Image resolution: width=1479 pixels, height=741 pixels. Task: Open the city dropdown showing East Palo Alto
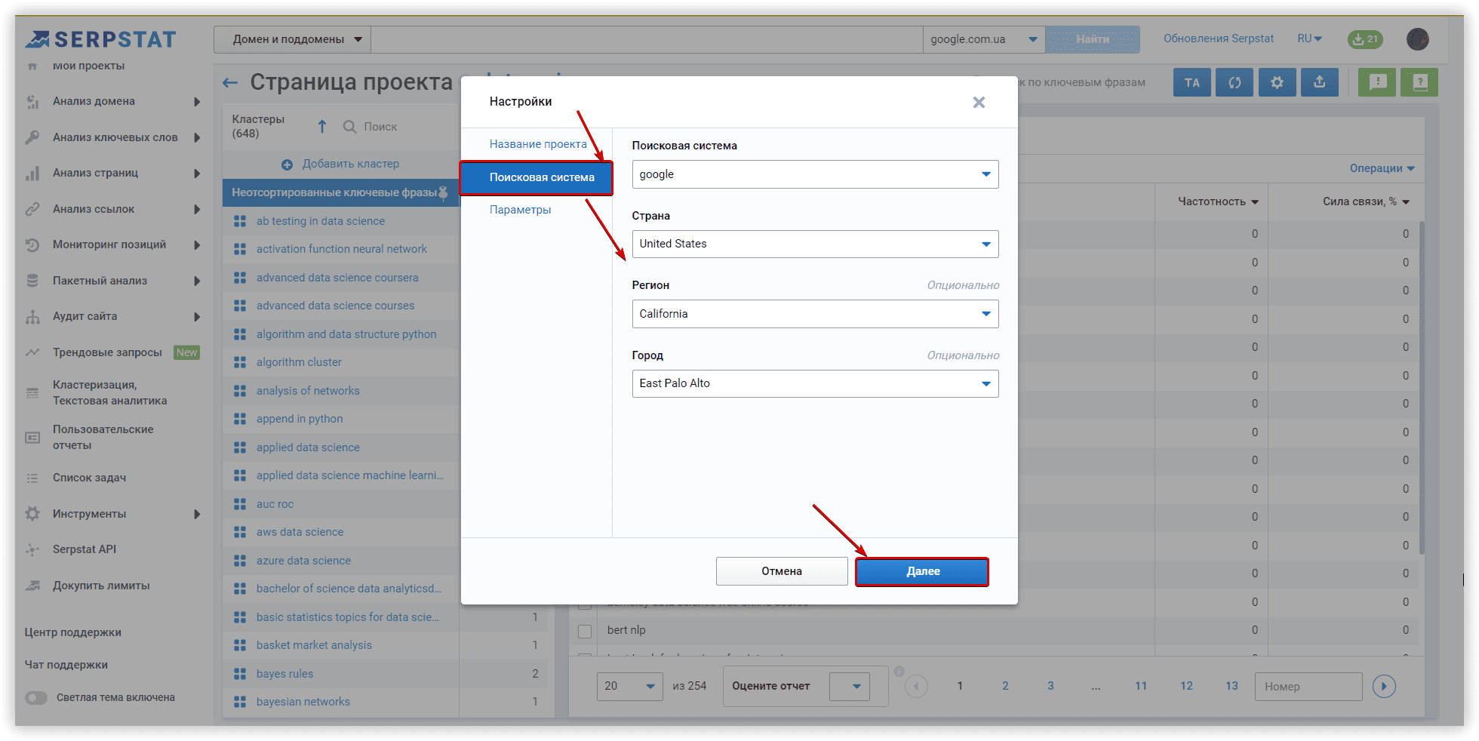815,384
